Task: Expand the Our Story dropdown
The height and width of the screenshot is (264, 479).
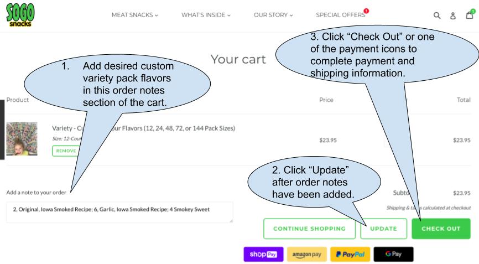Action: [273, 15]
